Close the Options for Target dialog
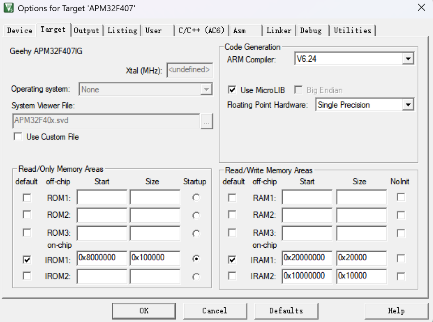Image resolution: width=433 pixels, height=322 pixels. [x=421, y=8]
